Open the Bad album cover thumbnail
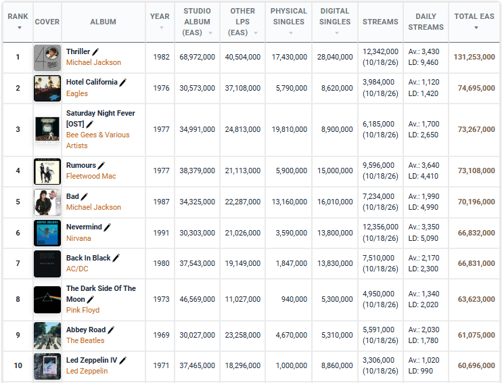The image size is (502, 383). (x=47, y=202)
